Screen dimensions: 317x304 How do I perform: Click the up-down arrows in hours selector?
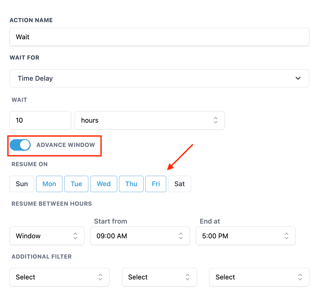pos(215,120)
